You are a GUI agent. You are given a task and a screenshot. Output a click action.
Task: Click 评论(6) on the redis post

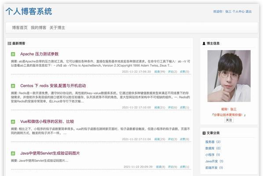pos(172,107)
